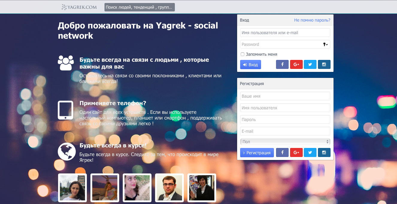This screenshot has height=204, width=397.
Task: Click the tablet device icon
Action: pyautogui.click(x=66, y=110)
